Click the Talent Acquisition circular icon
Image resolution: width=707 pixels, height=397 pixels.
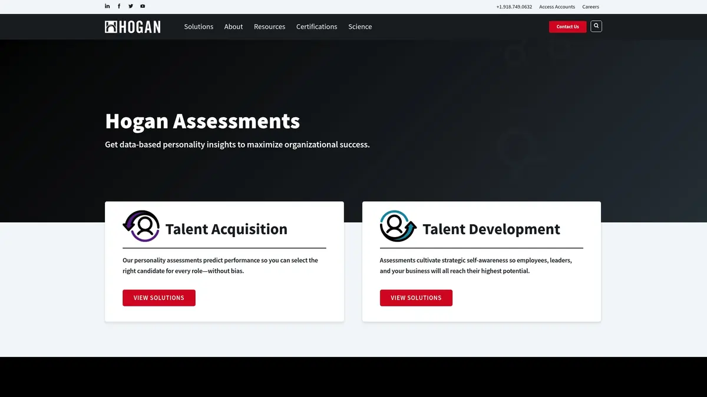click(141, 226)
